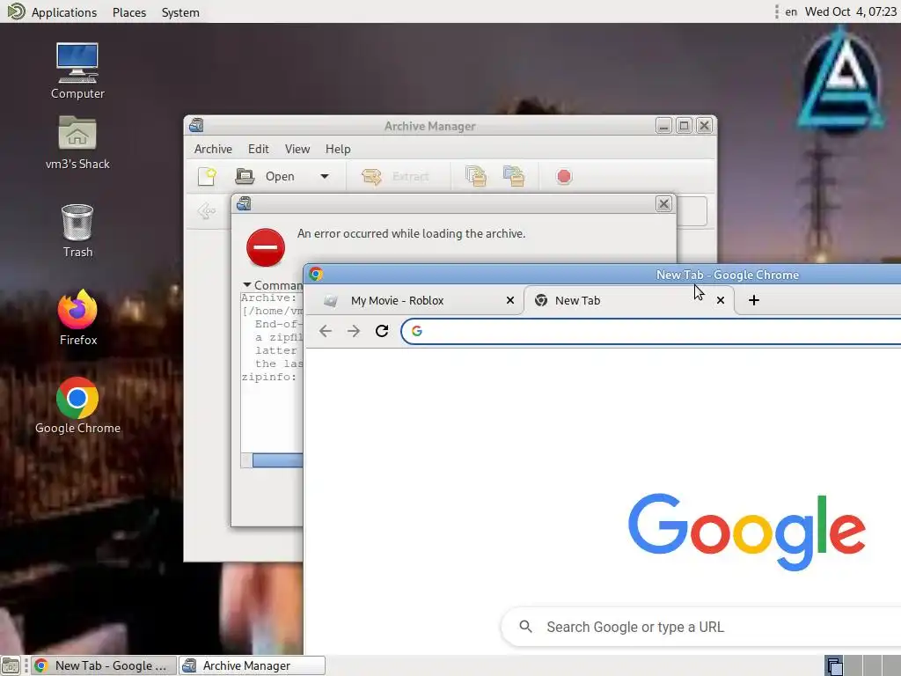Open the Trash desktop icon
Screen dimensions: 901x676
pos(77,231)
